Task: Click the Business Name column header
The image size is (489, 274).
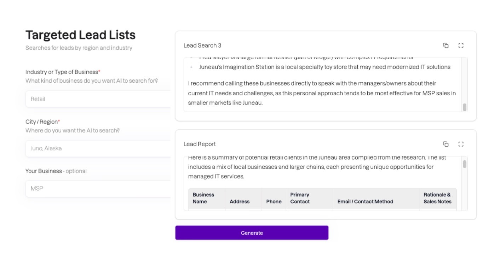Action: [203, 198]
